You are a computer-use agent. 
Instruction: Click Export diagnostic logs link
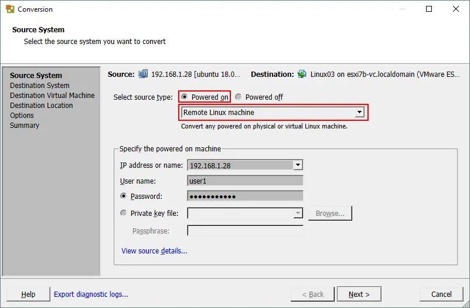[91, 294]
